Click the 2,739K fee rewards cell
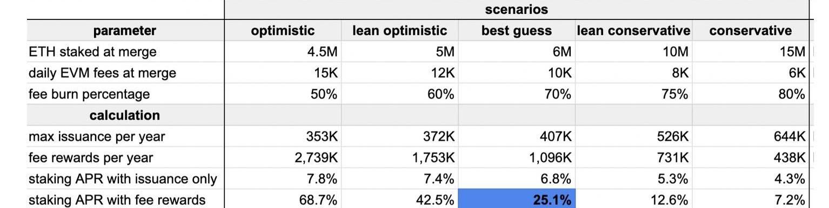This screenshot has height=208, width=829. coord(283,157)
